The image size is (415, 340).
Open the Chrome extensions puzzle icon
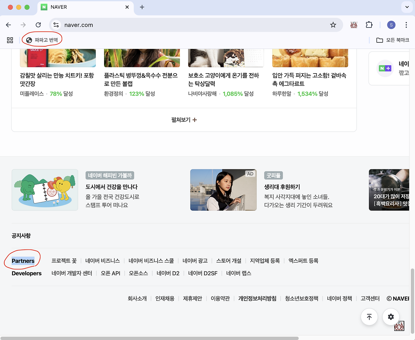coord(369,25)
